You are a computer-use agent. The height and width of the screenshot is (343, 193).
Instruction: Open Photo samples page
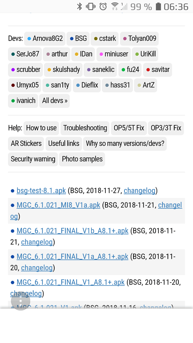pyautogui.click(x=82, y=159)
